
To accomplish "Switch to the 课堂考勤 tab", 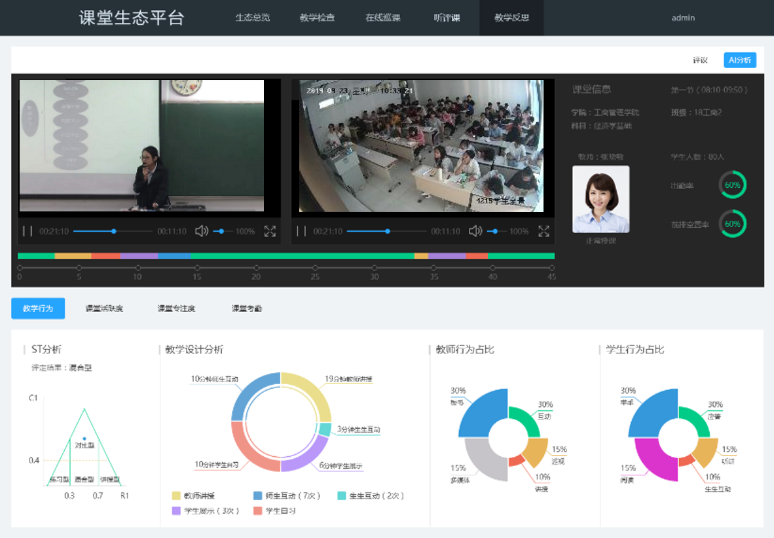I will (246, 308).
